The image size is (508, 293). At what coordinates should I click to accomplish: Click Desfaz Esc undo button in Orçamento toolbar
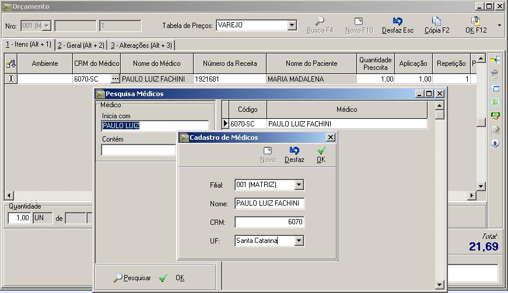tap(398, 26)
